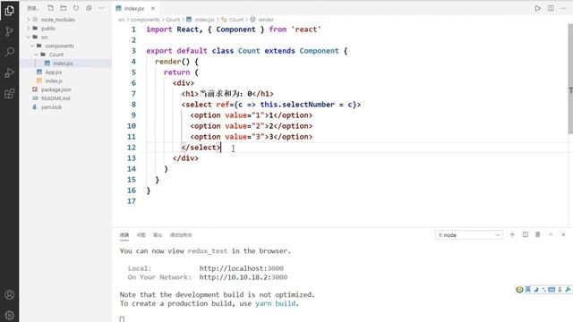573x322 pixels.
Task: Select the Terminal panel tab
Action: tap(124, 234)
